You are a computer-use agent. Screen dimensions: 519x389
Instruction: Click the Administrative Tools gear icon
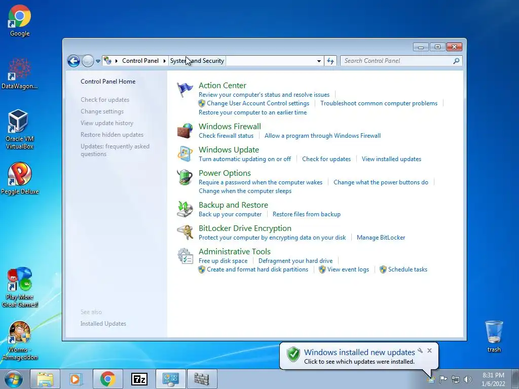coord(184,256)
